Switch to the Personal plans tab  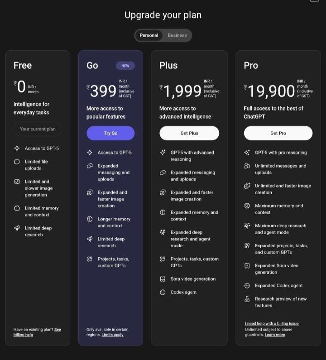tap(149, 35)
